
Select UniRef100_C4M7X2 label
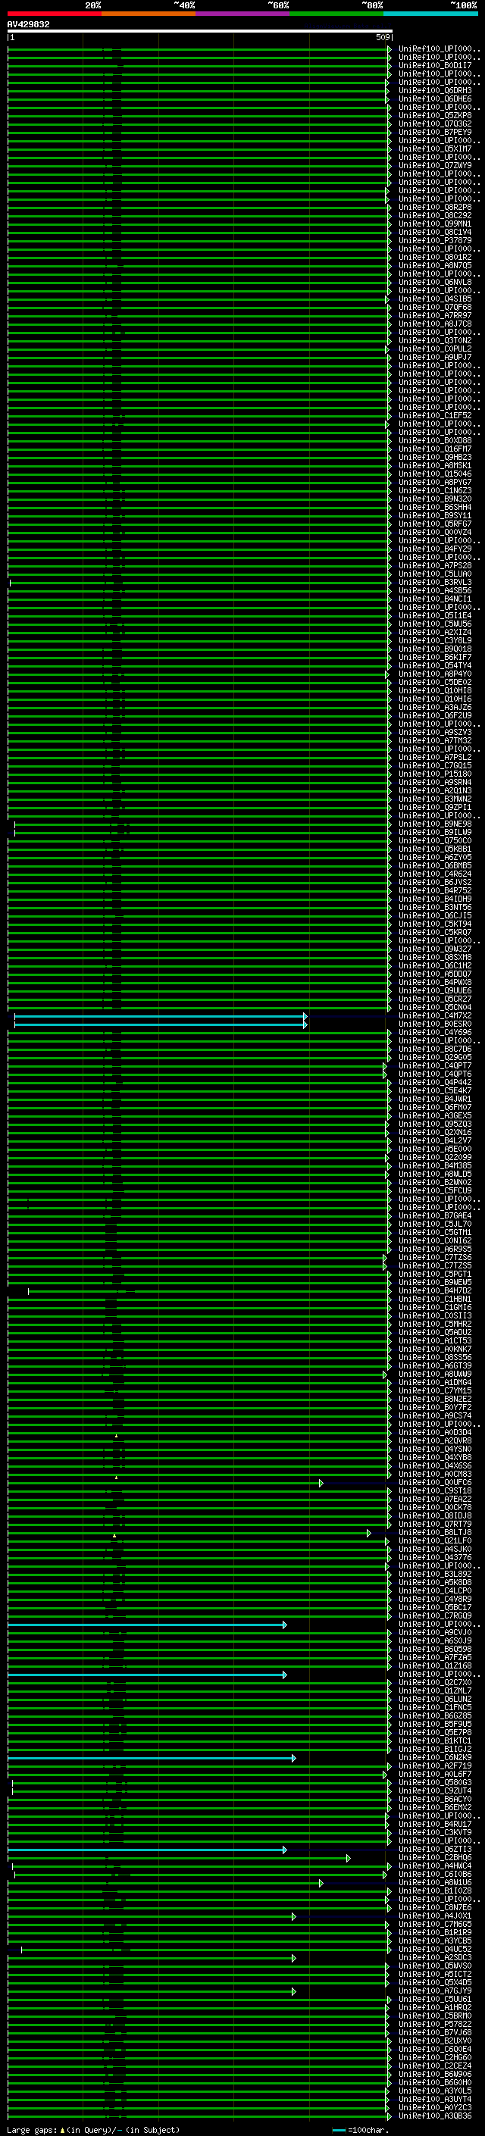(435, 1017)
